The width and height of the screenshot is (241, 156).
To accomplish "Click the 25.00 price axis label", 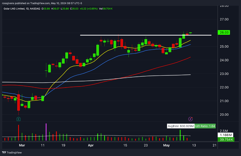I will pyautogui.click(x=224, y=47).
